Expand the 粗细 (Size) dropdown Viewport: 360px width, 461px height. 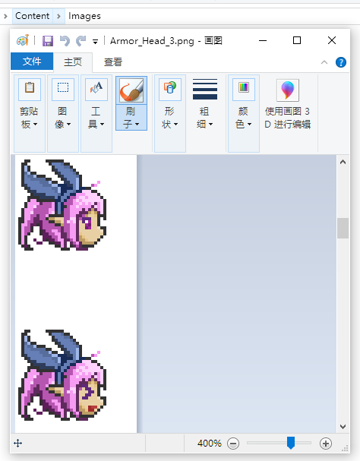(205, 118)
